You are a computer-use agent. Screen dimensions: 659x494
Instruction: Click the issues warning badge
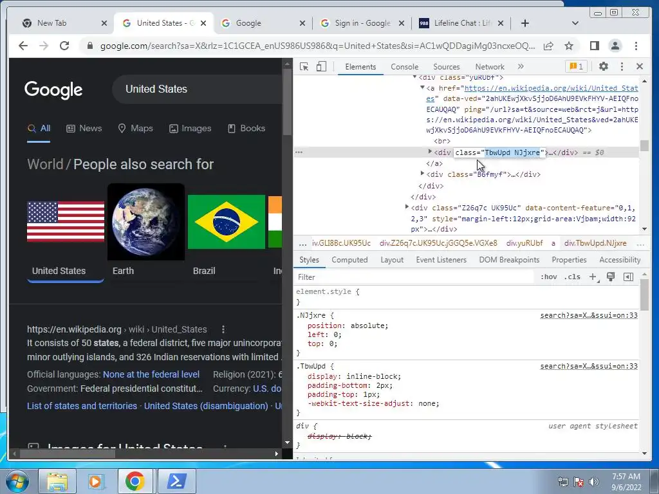click(576, 66)
